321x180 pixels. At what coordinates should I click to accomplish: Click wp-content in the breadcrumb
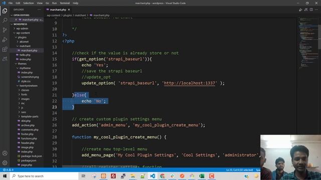pyautogui.click(x=53, y=15)
